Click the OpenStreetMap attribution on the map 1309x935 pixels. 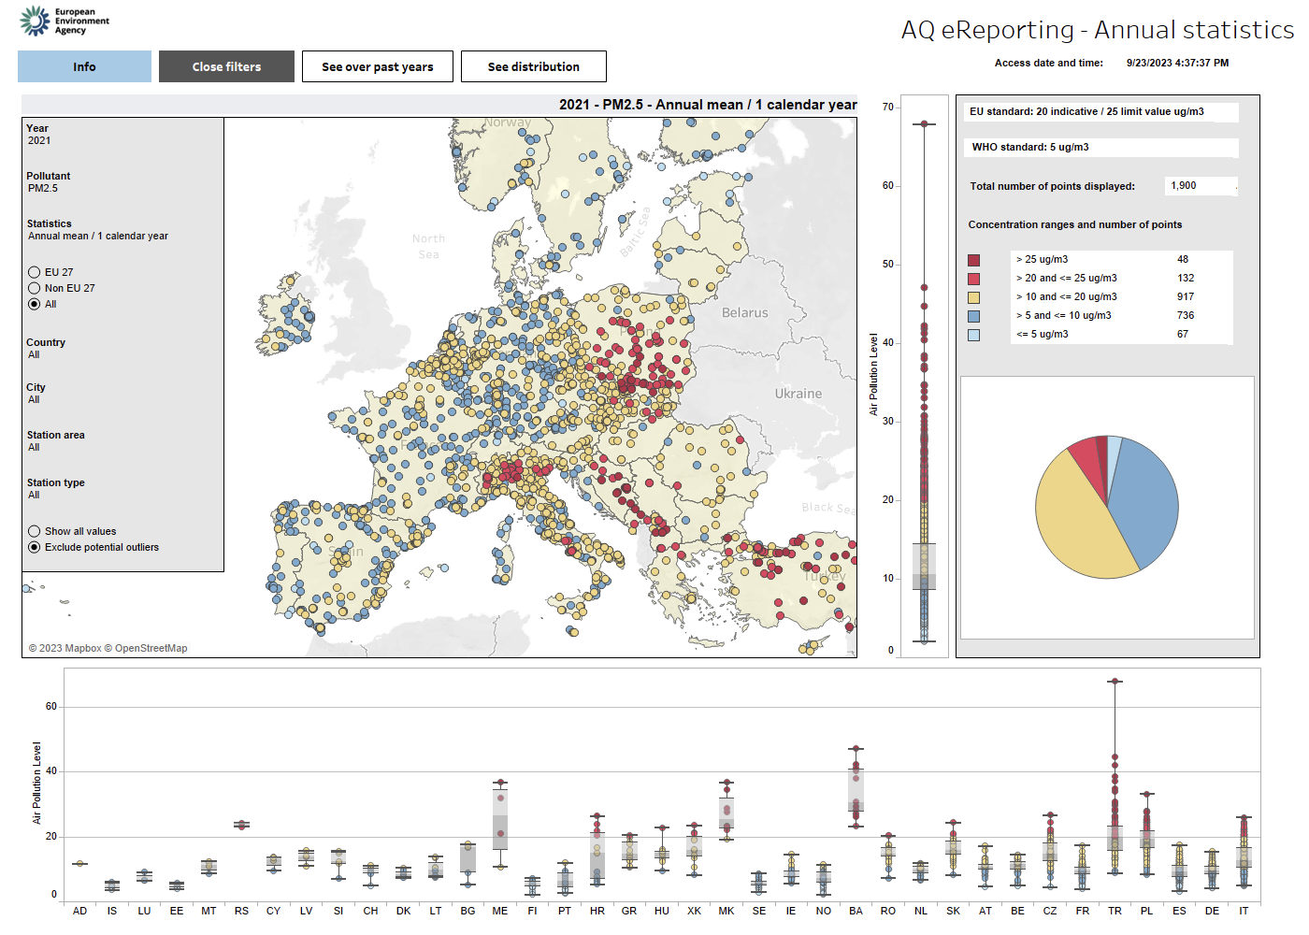tap(151, 648)
